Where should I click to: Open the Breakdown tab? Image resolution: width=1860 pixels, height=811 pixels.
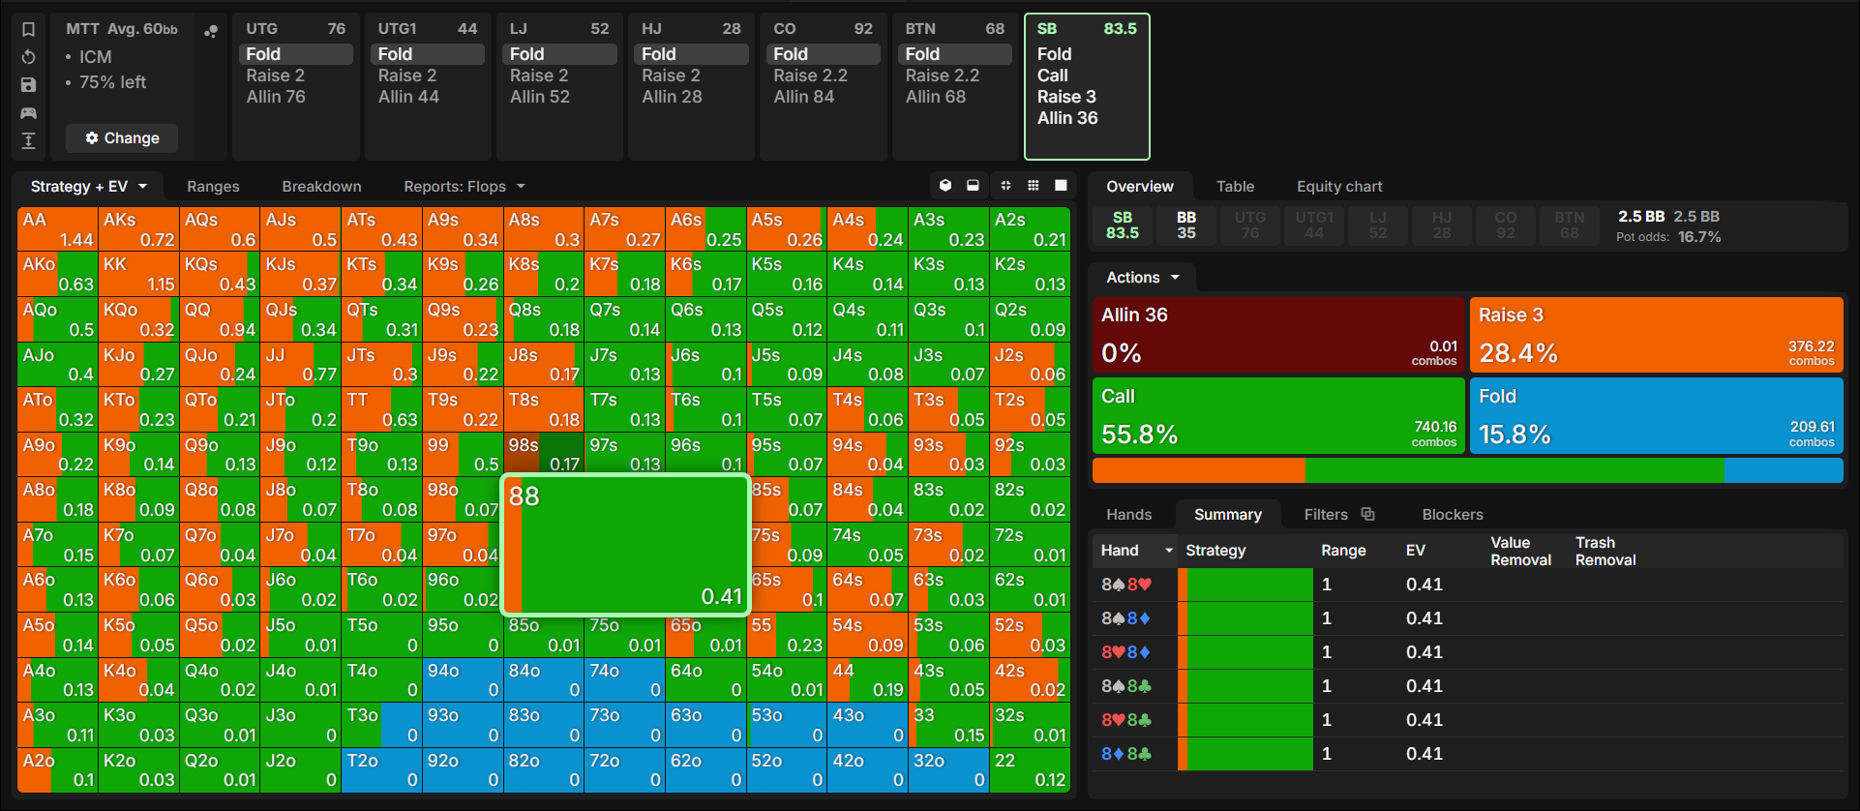pyautogui.click(x=321, y=187)
